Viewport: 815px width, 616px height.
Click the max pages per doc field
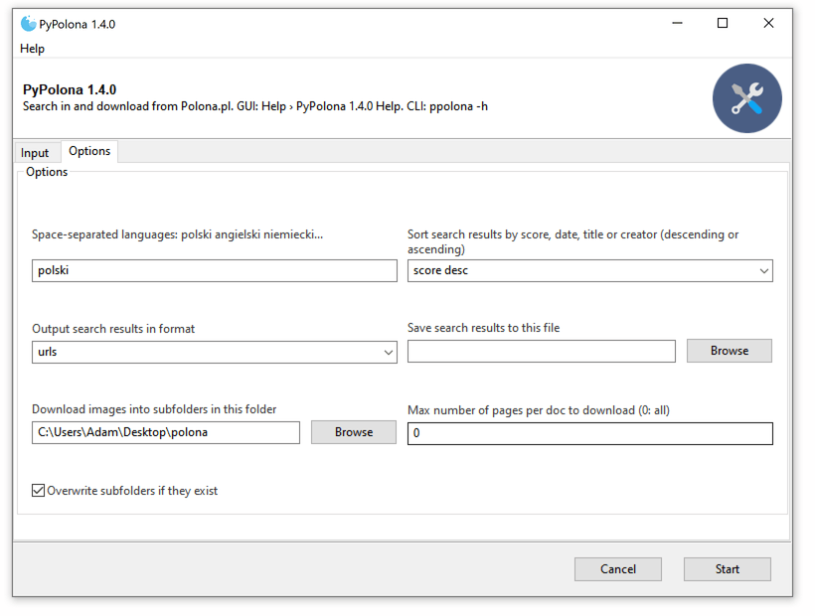coord(590,433)
